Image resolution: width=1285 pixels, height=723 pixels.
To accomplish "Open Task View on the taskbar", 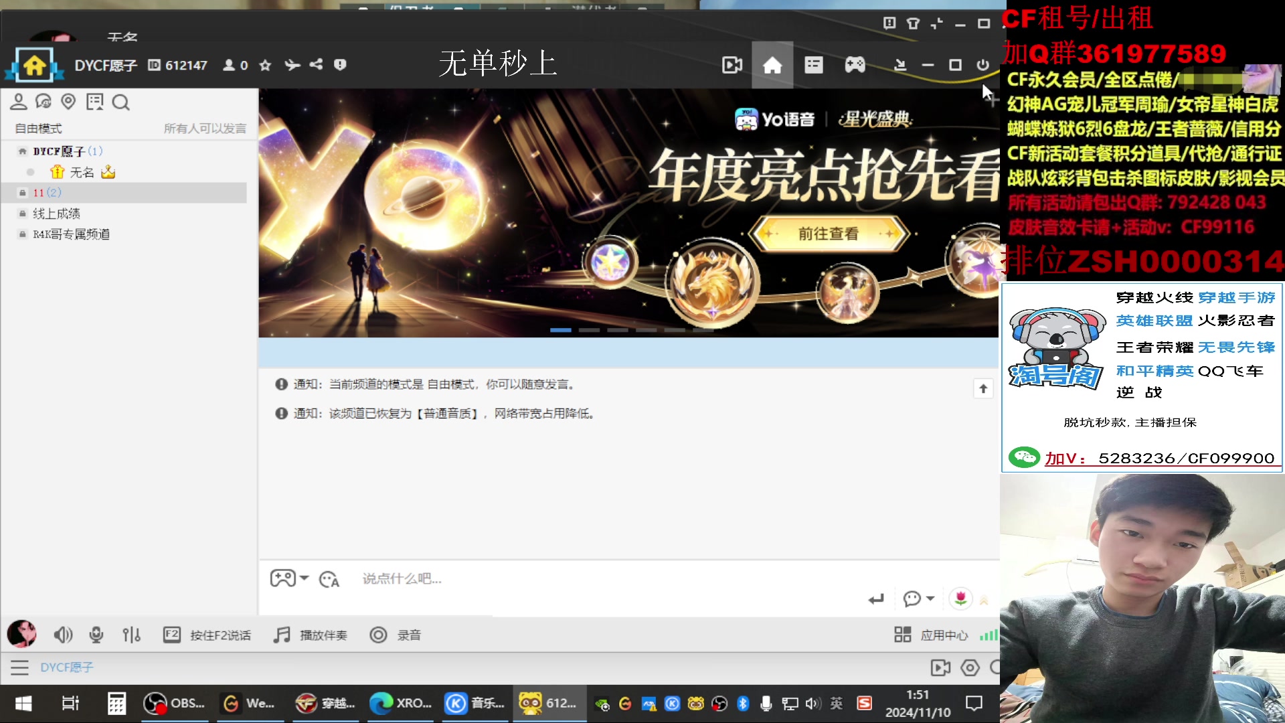I will [70, 704].
